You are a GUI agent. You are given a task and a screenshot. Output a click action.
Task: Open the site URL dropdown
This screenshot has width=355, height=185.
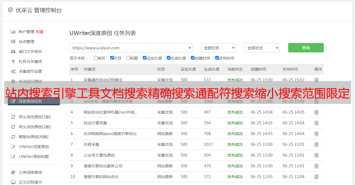pyautogui.click(x=131, y=48)
